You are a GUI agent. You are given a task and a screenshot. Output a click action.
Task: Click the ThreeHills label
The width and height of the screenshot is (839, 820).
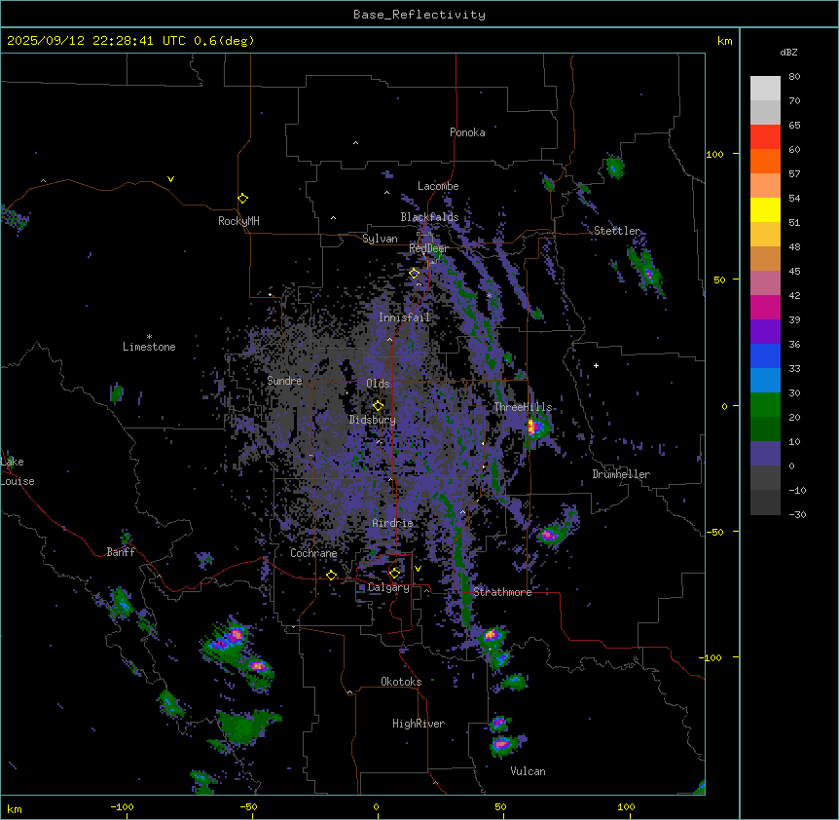pos(523,407)
